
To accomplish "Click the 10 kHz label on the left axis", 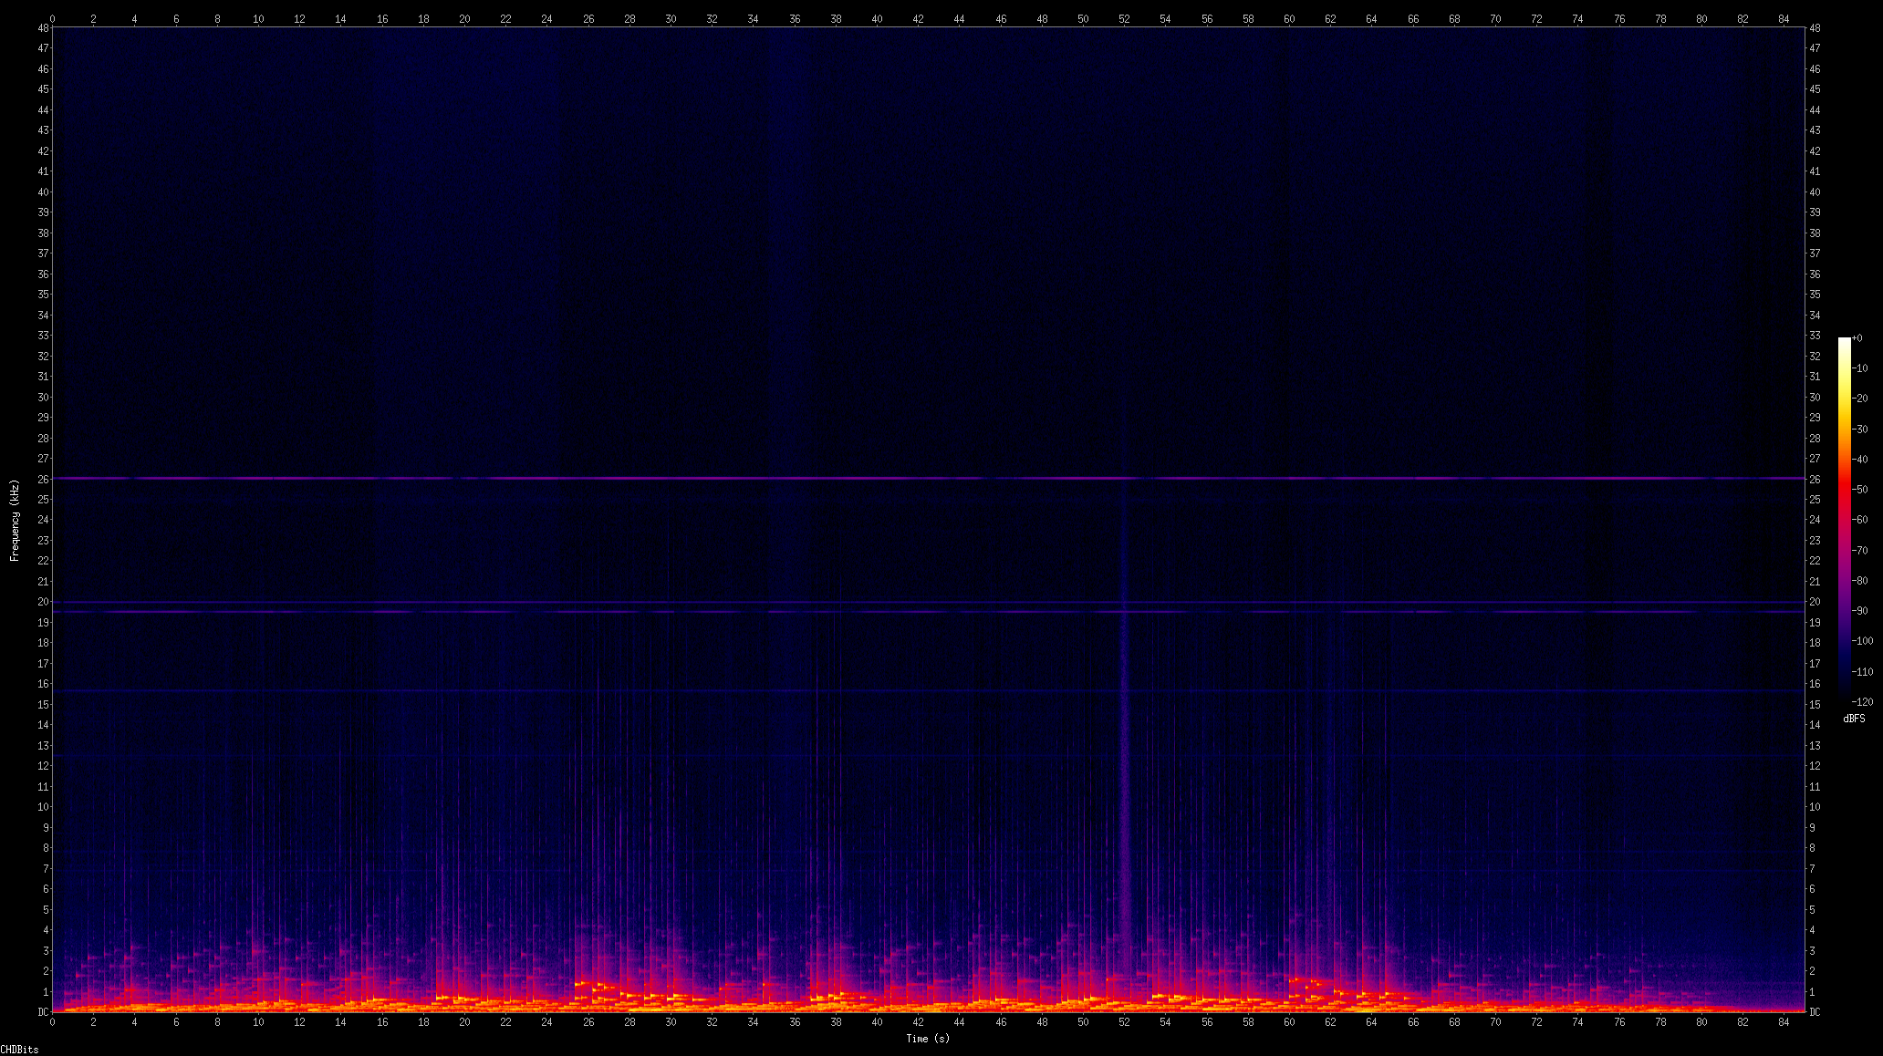I will [x=43, y=807].
